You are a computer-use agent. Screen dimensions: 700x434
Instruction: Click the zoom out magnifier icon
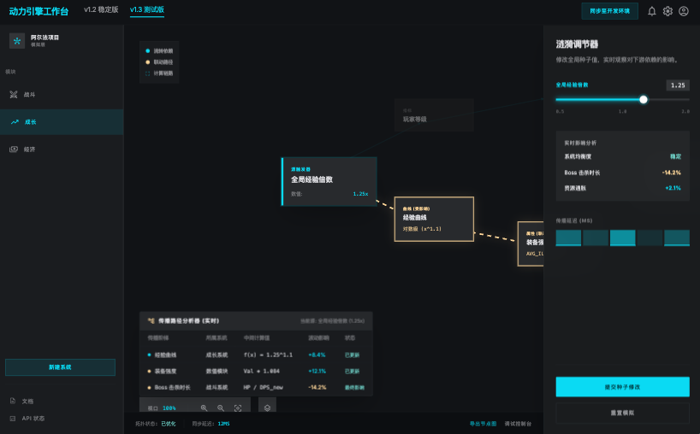221,408
